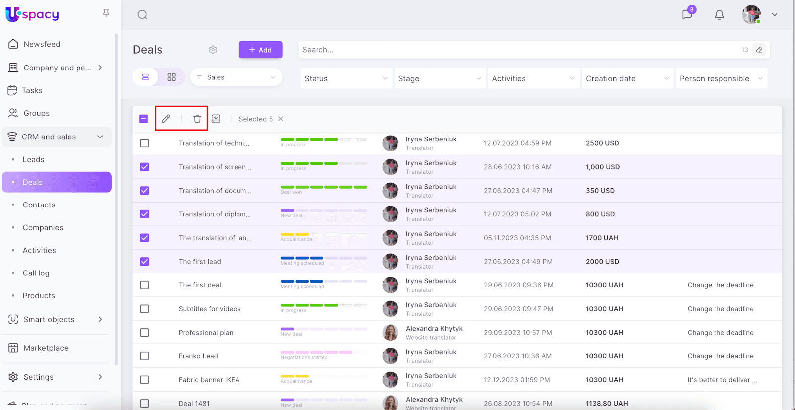This screenshot has height=410, width=795.
Task: Uncheck The first lead deal checkbox
Action: tap(145, 262)
